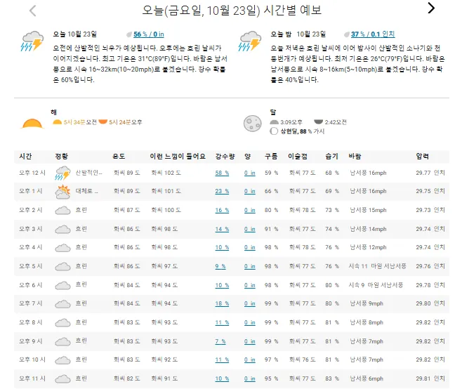The height and width of the screenshot is (389, 462).
Task: Click the cloud icon in 오후 7시 row
Action: pos(62,304)
